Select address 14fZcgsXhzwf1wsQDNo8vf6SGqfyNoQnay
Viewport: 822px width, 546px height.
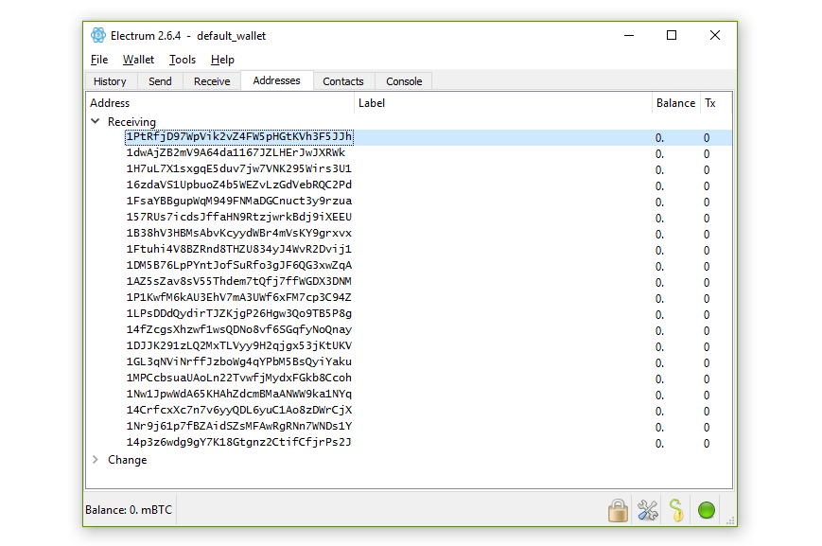pyautogui.click(x=239, y=330)
